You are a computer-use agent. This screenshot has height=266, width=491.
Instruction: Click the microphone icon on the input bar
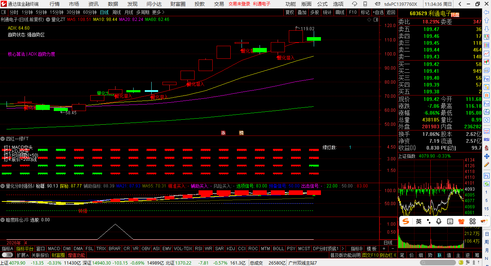point(439,221)
